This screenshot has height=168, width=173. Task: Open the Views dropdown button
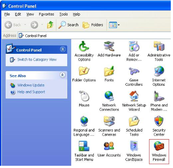(x=114, y=25)
